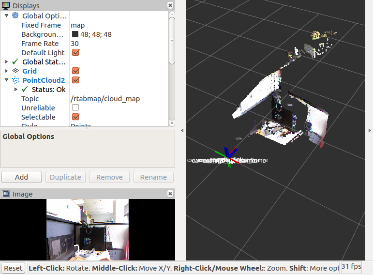The width and height of the screenshot is (373, 275).
Task: Expand the Global Status node
Action: (x=6, y=62)
